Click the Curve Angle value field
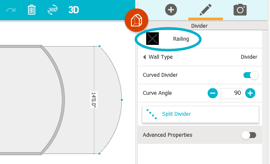Screen dimensions: 270x164 [x=232, y=93]
